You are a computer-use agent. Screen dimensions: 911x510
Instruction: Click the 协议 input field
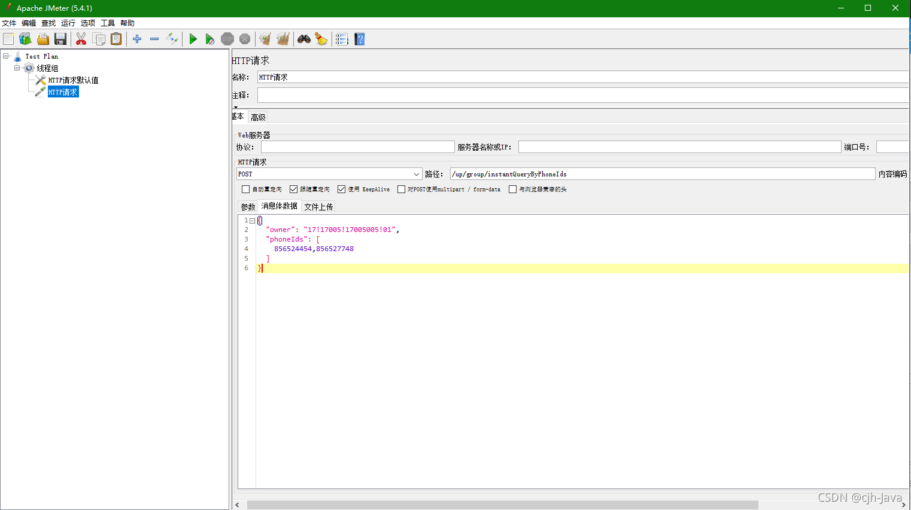point(358,147)
